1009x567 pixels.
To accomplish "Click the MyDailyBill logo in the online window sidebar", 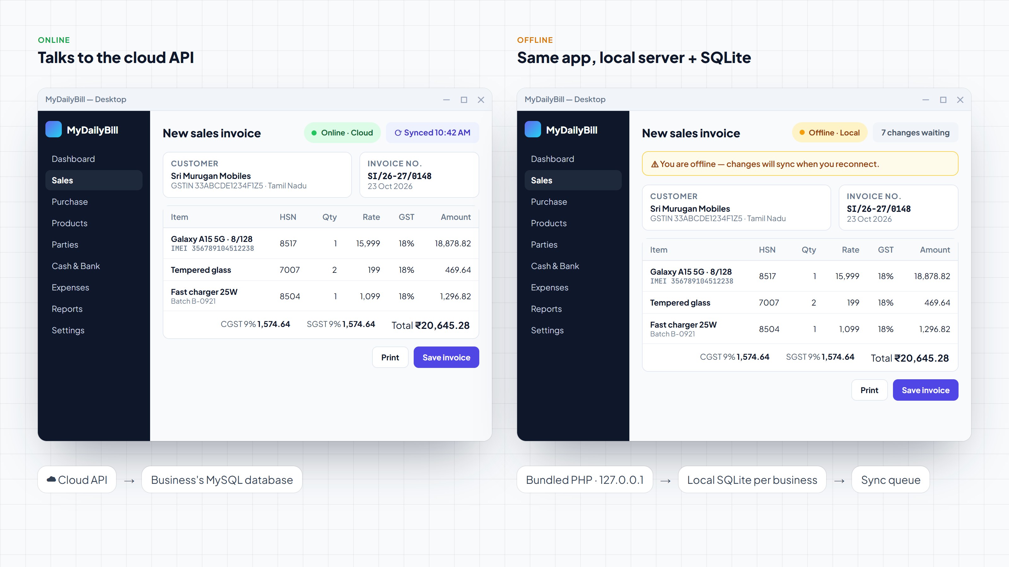I will pos(54,129).
